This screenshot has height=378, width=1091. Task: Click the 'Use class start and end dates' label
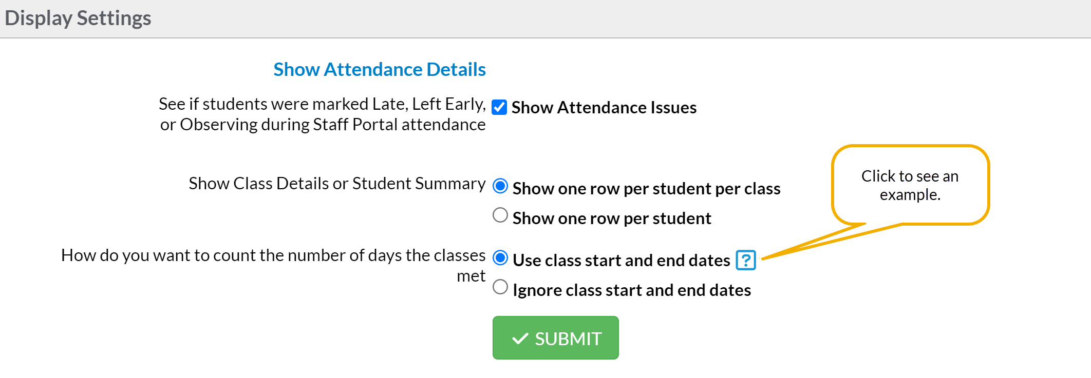tap(621, 261)
